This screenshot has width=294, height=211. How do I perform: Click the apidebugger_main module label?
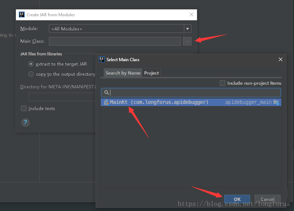point(248,102)
